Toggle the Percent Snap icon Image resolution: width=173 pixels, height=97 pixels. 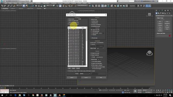[69, 6]
